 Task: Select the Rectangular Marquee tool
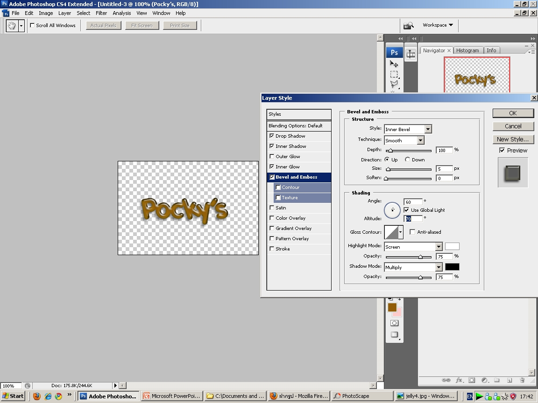(x=394, y=74)
